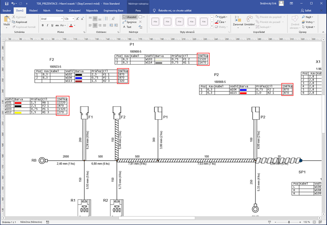Open the Engineering Base tab
Screen dimensions: 327x225
(114, 10)
